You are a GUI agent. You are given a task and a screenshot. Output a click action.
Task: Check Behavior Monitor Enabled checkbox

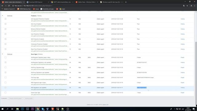click(x=6, y=29)
